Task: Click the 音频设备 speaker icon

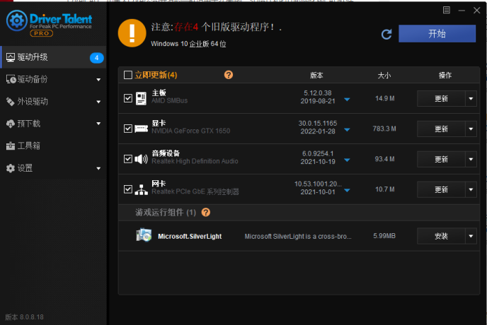Action: pyautogui.click(x=142, y=159)
